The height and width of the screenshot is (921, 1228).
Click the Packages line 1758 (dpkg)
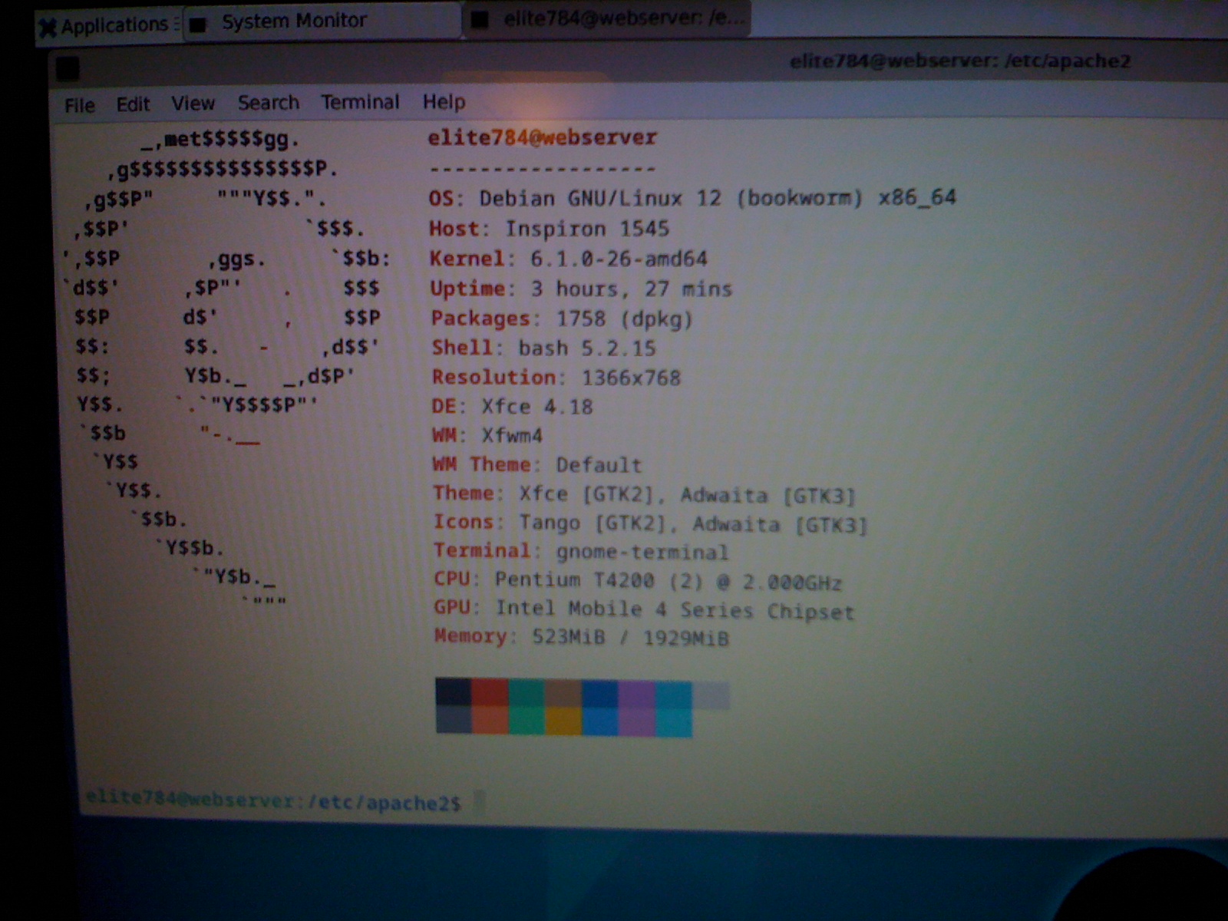click(x=562, y=319)
